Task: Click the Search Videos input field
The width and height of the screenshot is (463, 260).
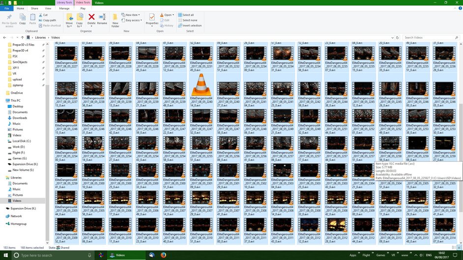Action: pyautogui.click(x=430, y=37)
